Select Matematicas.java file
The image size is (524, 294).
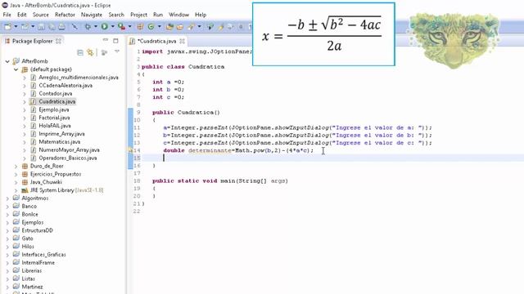point(59,141)
